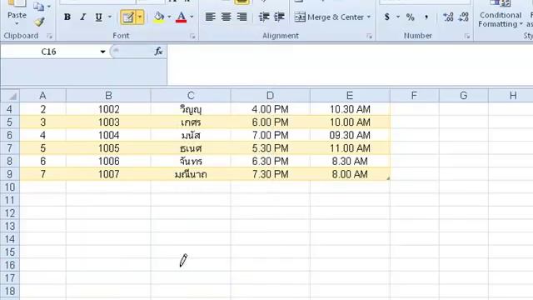The width and height of the screenshot is (533, 300).
Task: Click cell containing 1005
Action: tap(108, 148)
